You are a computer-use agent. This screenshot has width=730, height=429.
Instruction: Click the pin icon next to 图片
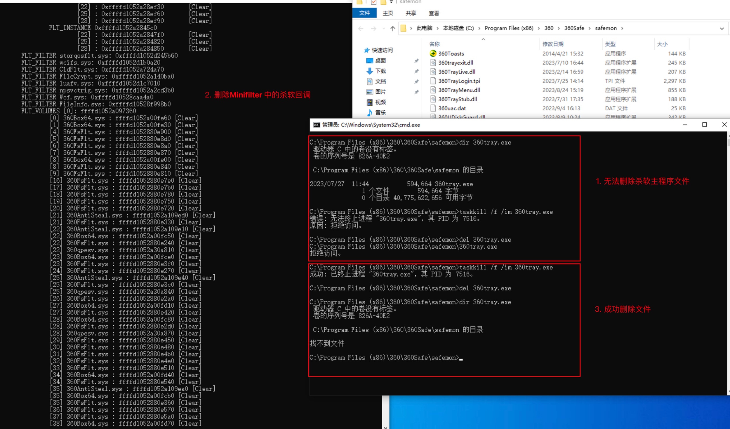pyautogui.click(x=416, y=92)
